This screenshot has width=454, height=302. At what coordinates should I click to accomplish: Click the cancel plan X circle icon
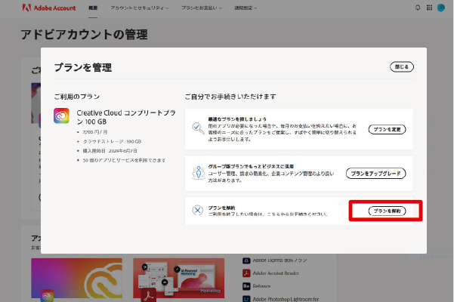[198, 211]
